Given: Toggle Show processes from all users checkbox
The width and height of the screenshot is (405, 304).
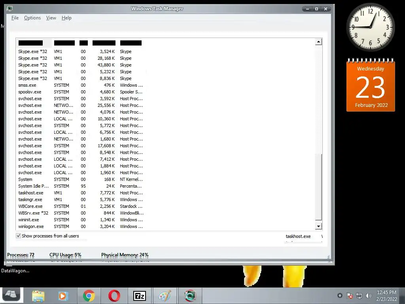Looking at the screenshot, I should pyautogui.click(x=18, y=236).
